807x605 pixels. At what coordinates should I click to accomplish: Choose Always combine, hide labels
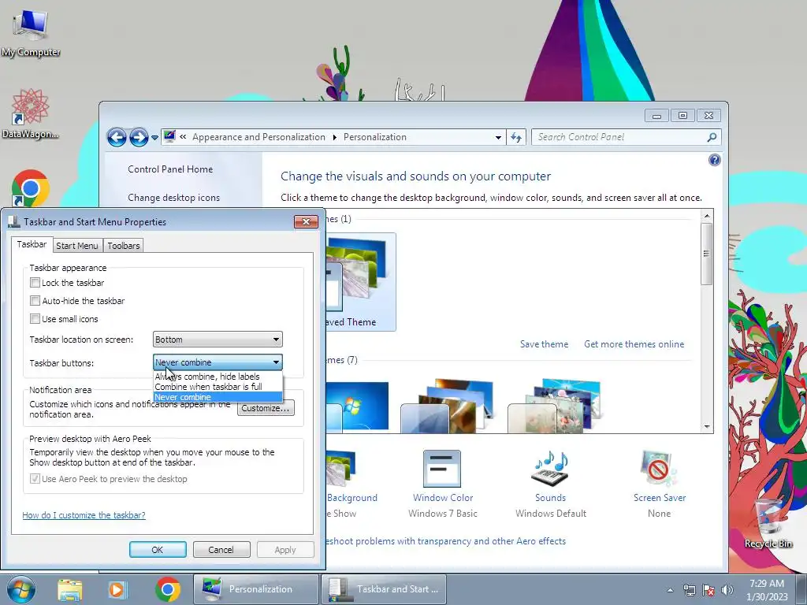click(218, 377)
